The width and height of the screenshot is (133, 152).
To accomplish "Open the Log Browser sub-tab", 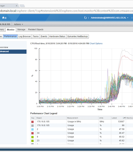I will coord(25,36).
